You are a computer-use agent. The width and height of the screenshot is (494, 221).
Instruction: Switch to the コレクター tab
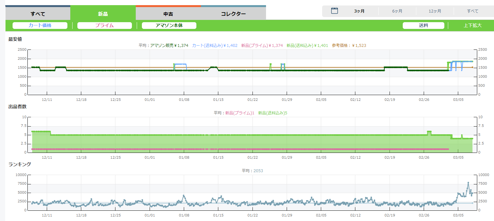coord(233,14)
